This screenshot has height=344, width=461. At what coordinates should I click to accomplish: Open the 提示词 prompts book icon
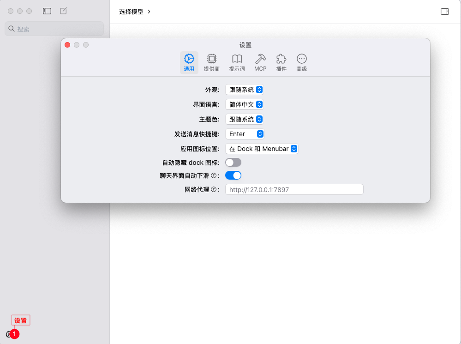click(x=237, y=59)
